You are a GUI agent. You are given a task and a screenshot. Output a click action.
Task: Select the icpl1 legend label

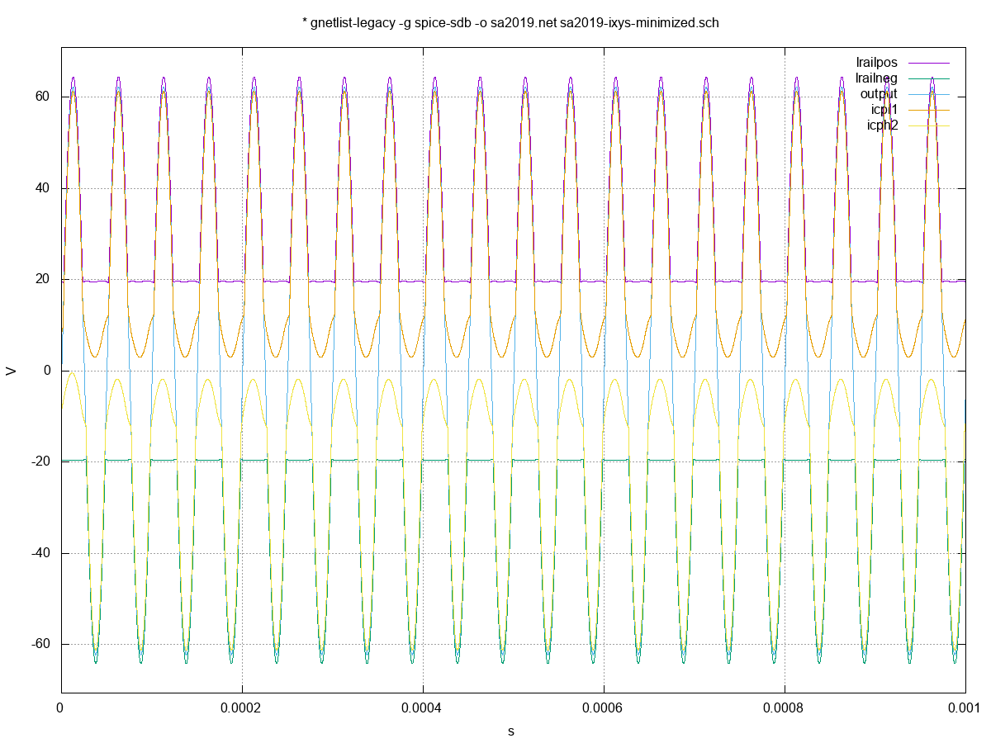coord(884,110)
